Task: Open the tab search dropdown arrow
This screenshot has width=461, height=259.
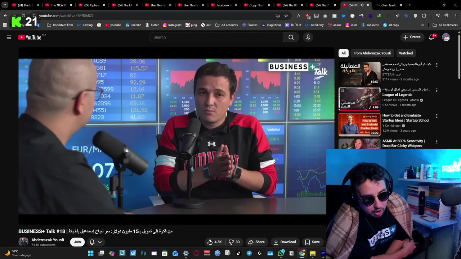Action: pyautogui.click(x=5, y=5)
